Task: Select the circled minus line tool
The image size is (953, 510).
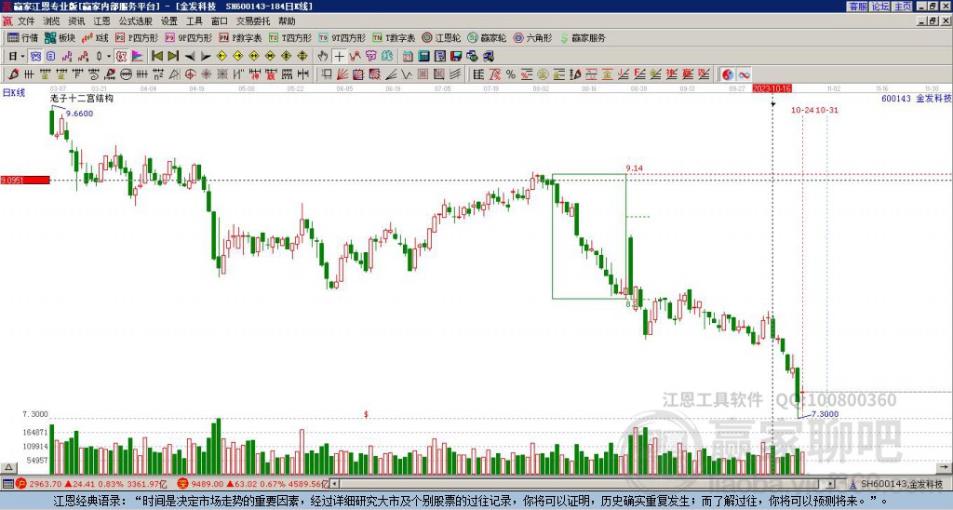Action: [x=126, y=74]
